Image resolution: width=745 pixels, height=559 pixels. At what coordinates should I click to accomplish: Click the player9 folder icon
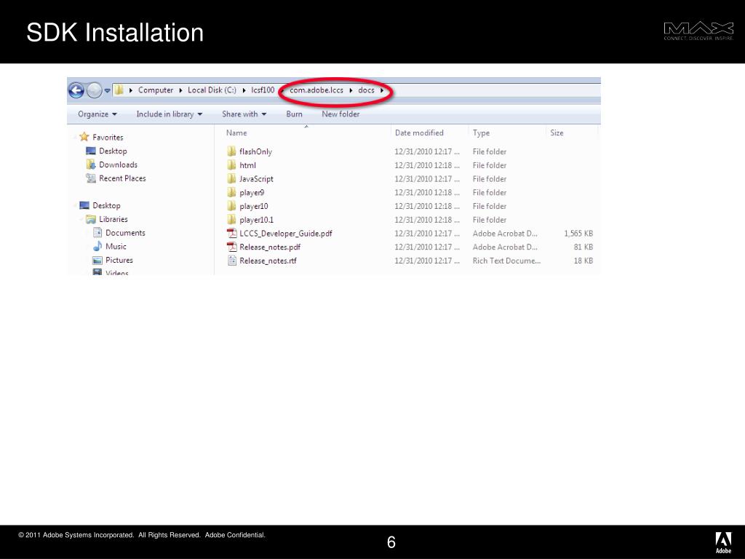231,192
